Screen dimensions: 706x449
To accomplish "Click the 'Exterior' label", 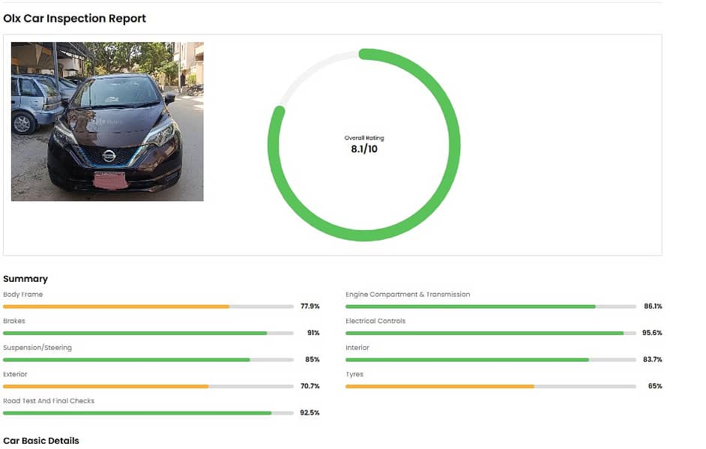I will 15,374.
